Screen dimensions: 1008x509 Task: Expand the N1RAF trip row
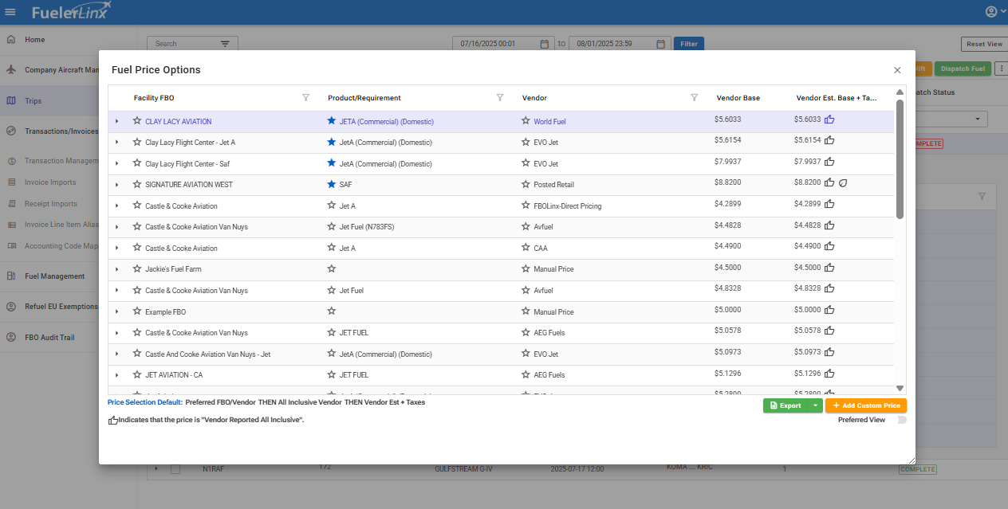tap(156, 468)
